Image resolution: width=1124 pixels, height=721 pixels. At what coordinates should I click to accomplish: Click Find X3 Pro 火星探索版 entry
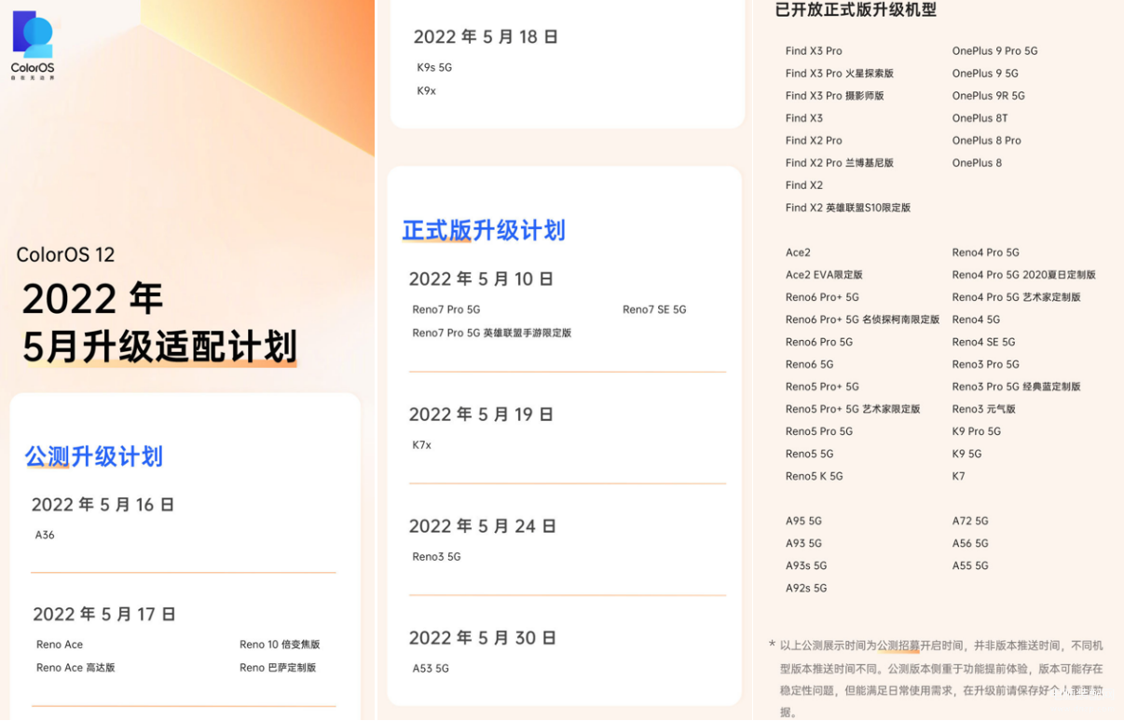[x=840, y=74]
